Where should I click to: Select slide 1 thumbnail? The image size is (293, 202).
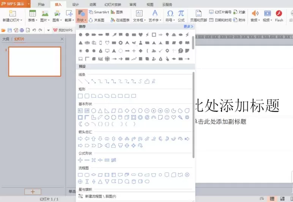pos(35,61)
